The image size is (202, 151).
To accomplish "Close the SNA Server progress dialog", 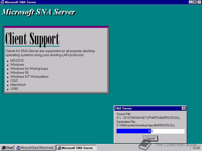I will (184, 108).
